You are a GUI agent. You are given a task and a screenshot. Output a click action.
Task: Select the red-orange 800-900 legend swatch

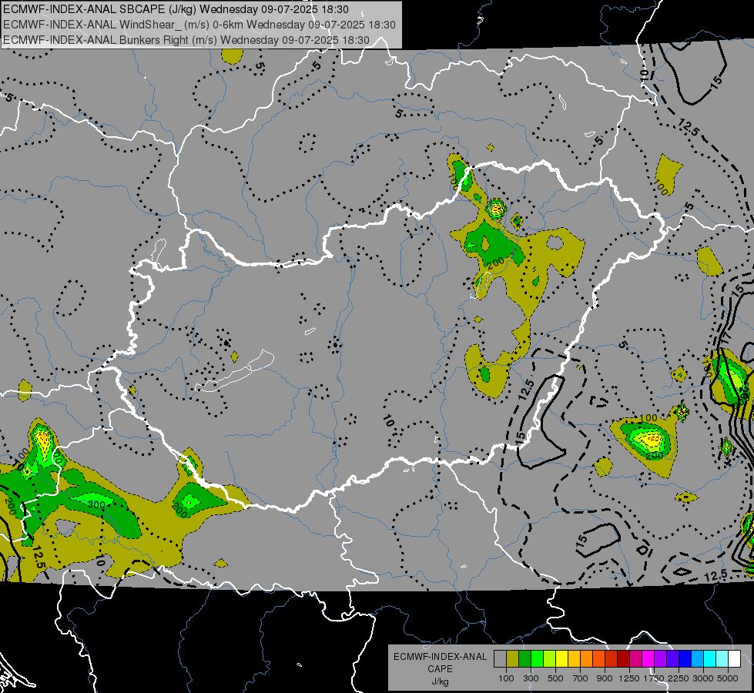coord(598,658)
